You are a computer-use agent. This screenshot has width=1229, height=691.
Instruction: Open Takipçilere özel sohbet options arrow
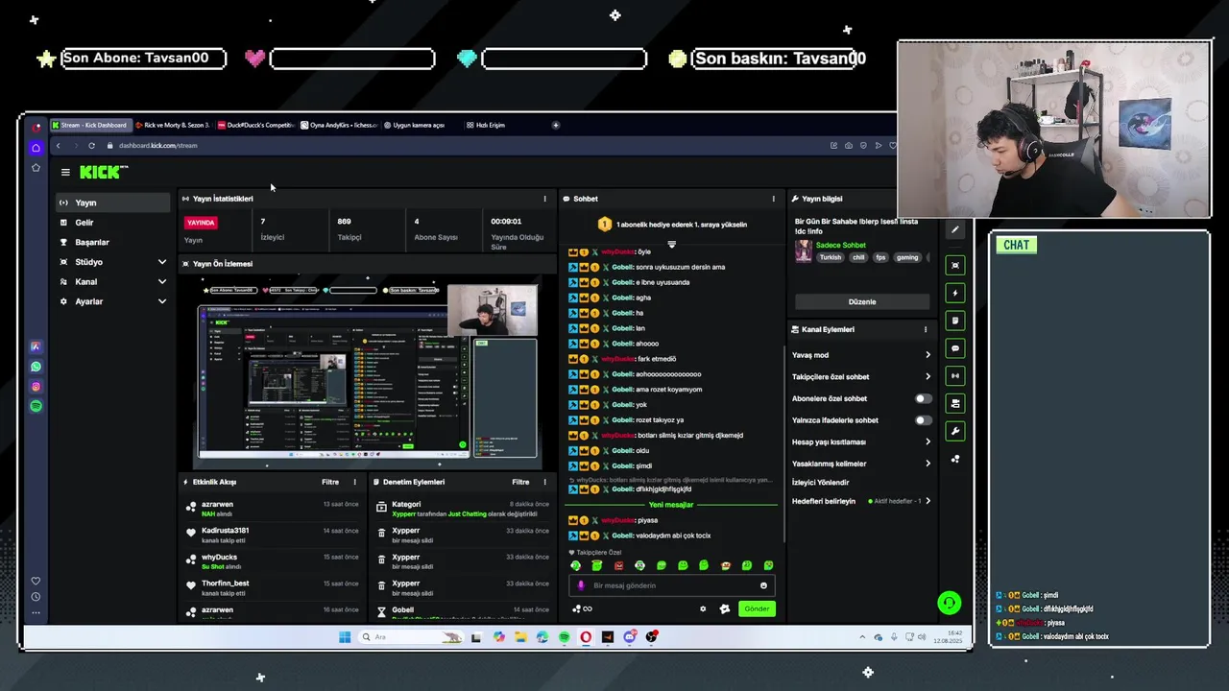pyautogui.click(x=928, y=377)
